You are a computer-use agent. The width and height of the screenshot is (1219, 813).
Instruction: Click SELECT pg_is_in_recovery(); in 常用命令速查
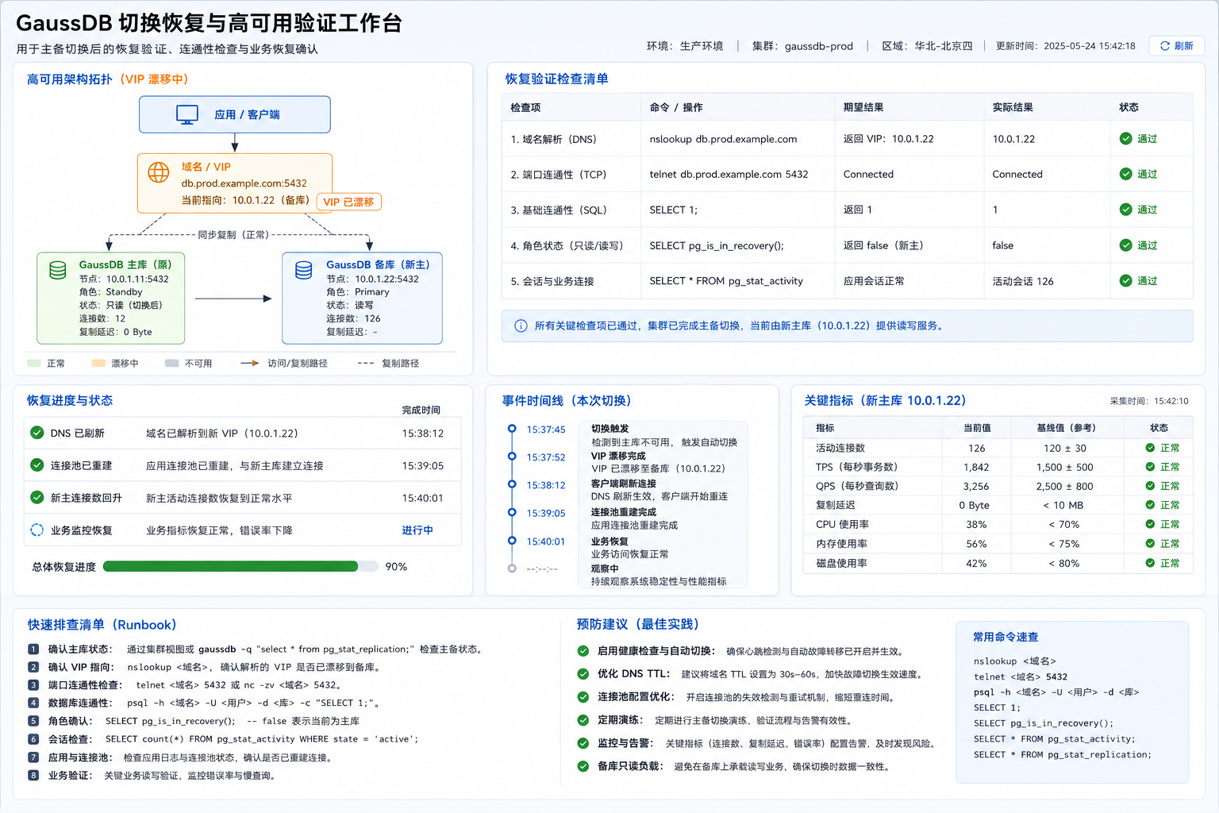pyautogui.click(x=1044, y=723)
